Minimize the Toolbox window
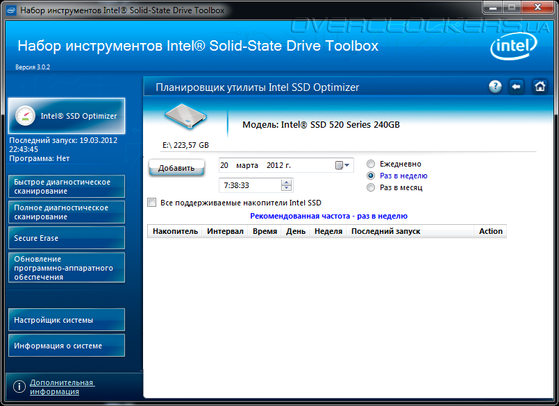The image size is (559, 406). click(x=493, y=7)
